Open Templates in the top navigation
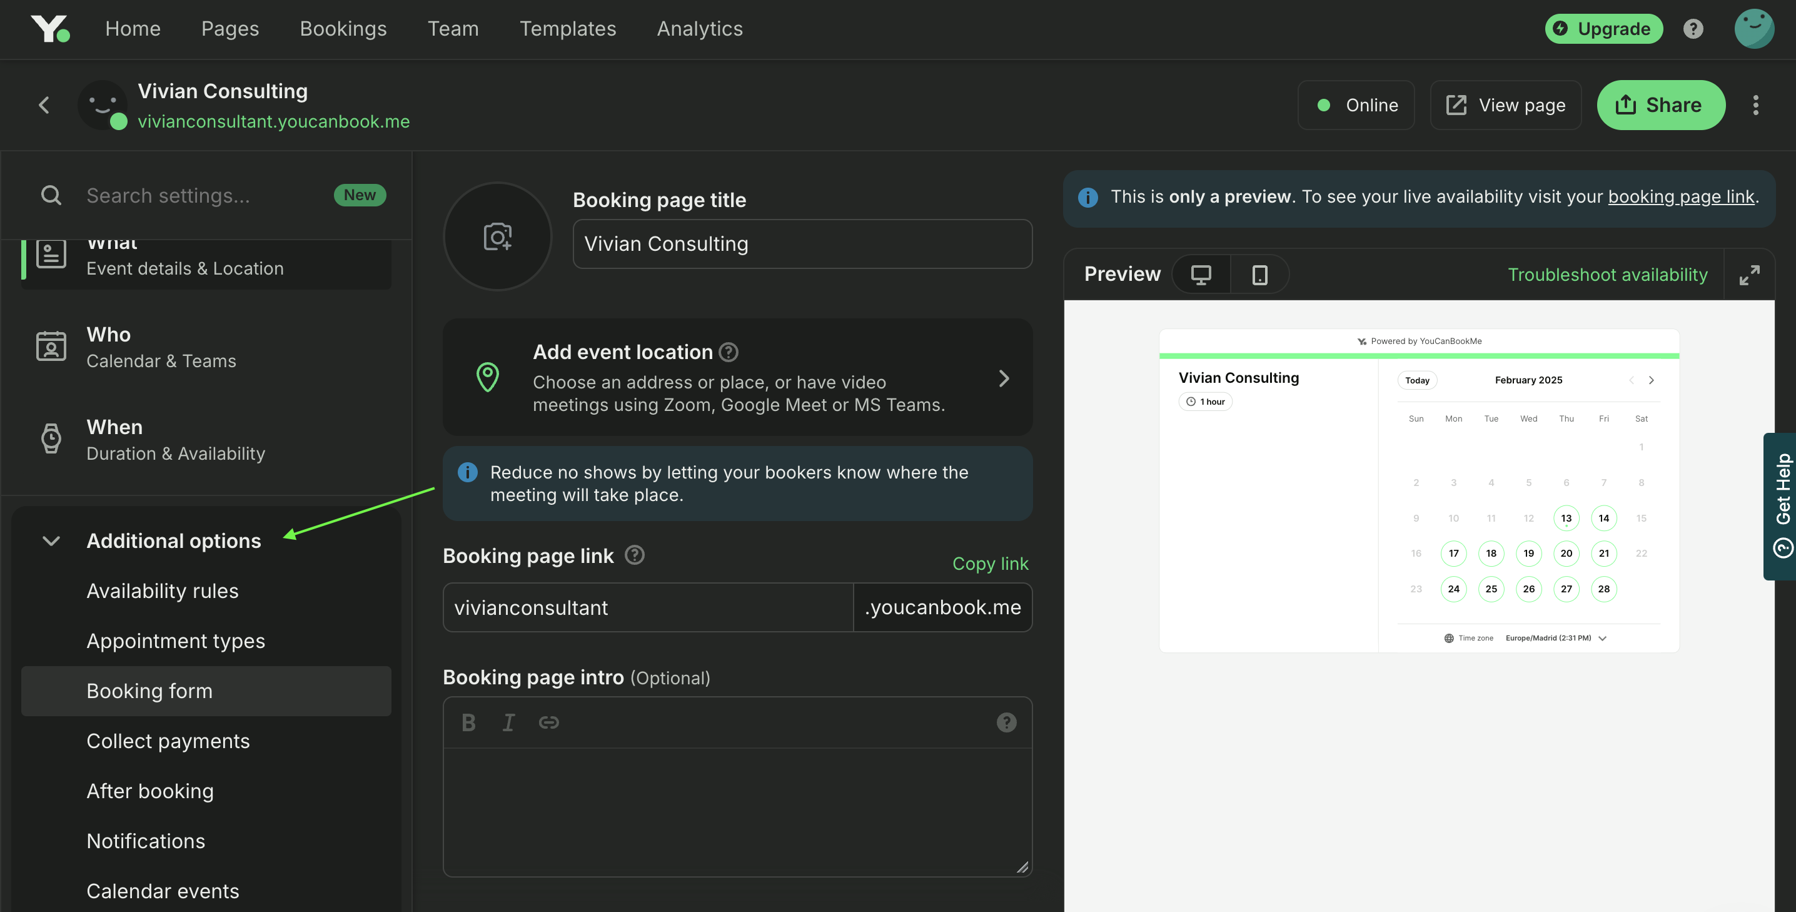 568,29
